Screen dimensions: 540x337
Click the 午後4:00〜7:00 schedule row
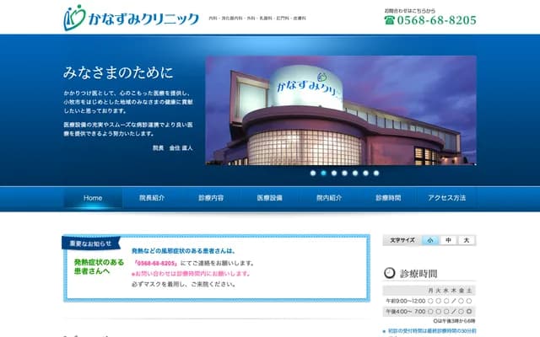(x=429, y=312)
